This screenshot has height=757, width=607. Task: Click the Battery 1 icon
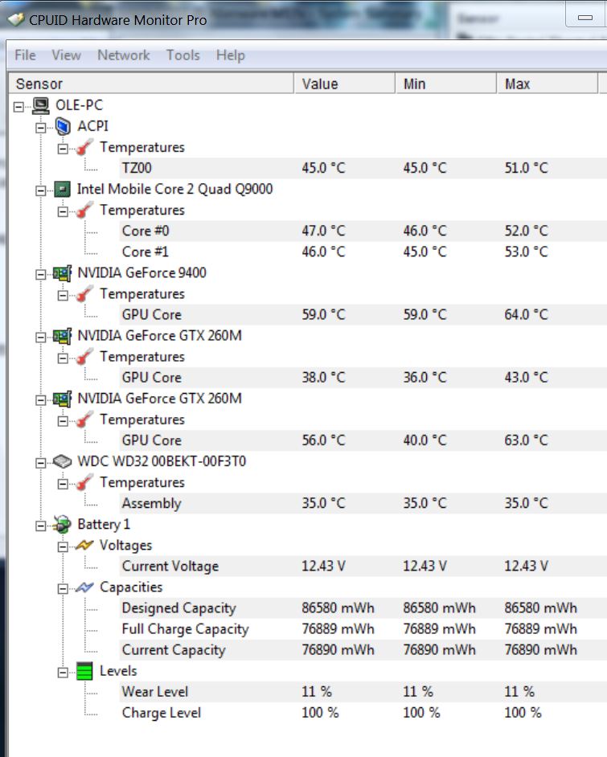click(x=62, y=524)
